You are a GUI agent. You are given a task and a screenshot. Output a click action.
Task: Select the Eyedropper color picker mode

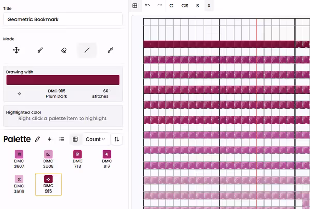[111, 50]
